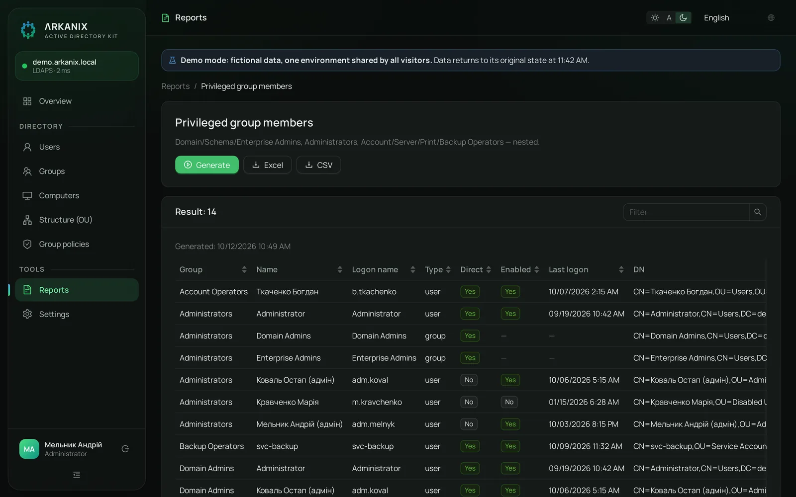Open the English language dropdown
Screen dimensions: 796x497
[739, 17]
